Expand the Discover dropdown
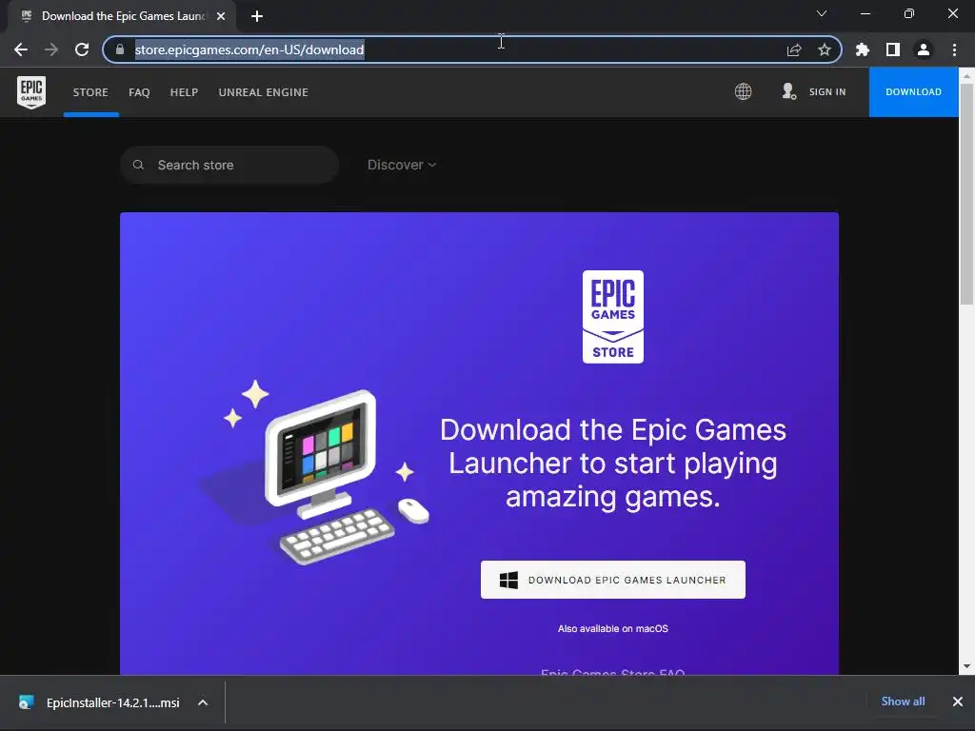 point(402,165)
